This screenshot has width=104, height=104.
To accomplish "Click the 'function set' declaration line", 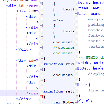I will coord(59,91).
